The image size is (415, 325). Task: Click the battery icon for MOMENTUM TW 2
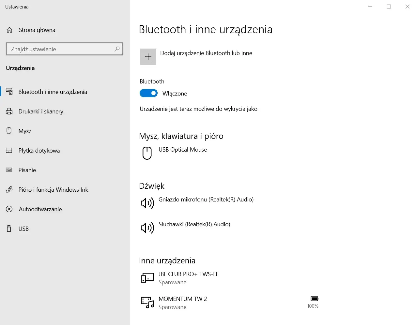(x=314, y=298)
